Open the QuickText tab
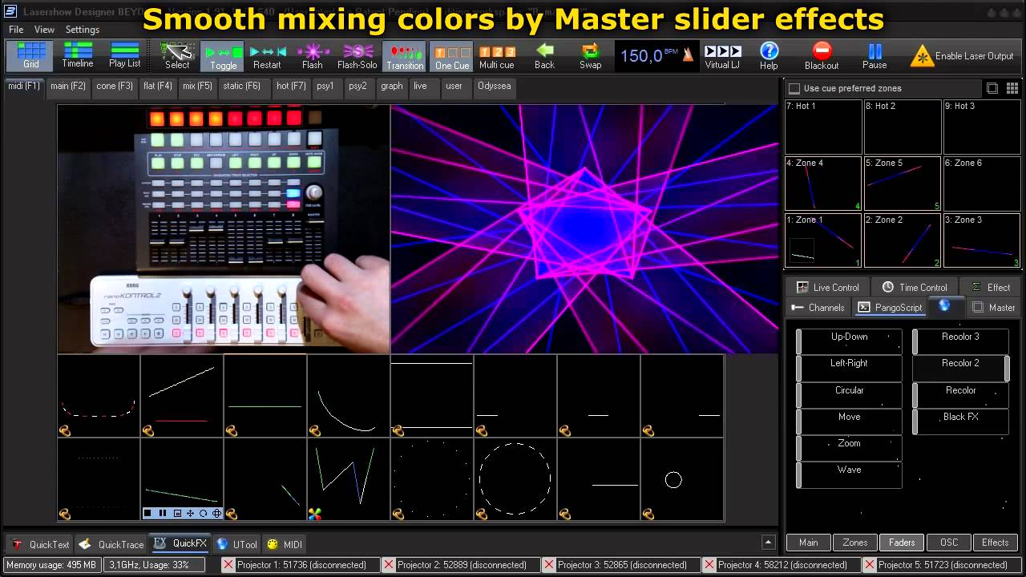The image size is (1026, 577). pos(40,544)
